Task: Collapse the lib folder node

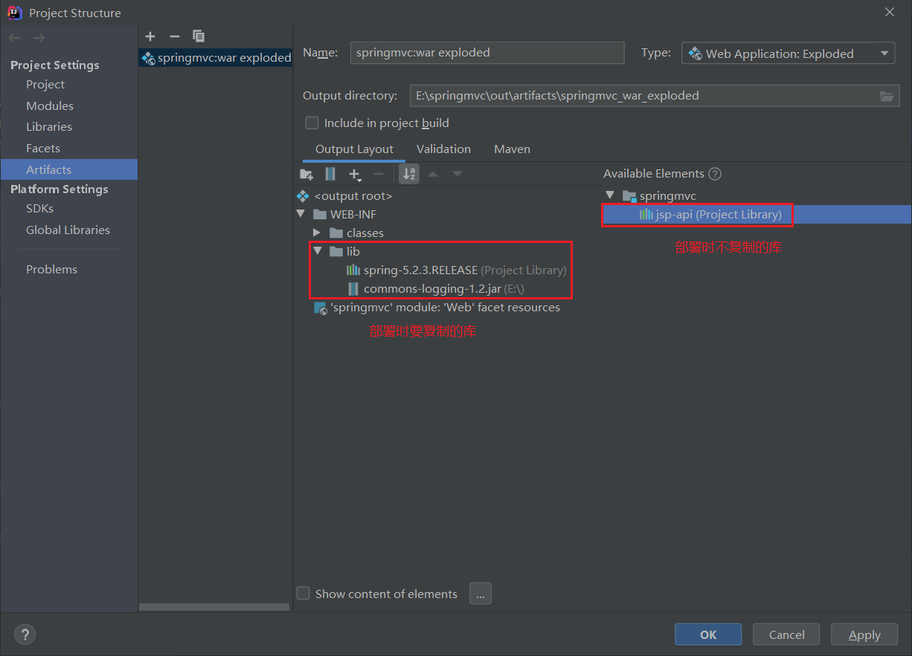Action: (318, 251)
